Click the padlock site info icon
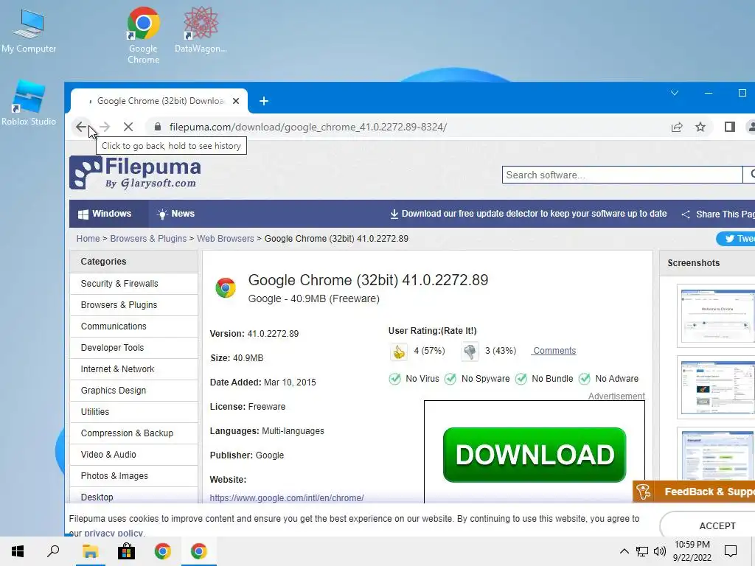755x566 pixels. point(158,127)
